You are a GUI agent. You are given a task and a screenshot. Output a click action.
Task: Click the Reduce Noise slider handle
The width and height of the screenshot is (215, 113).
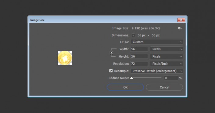click(131, 78)
